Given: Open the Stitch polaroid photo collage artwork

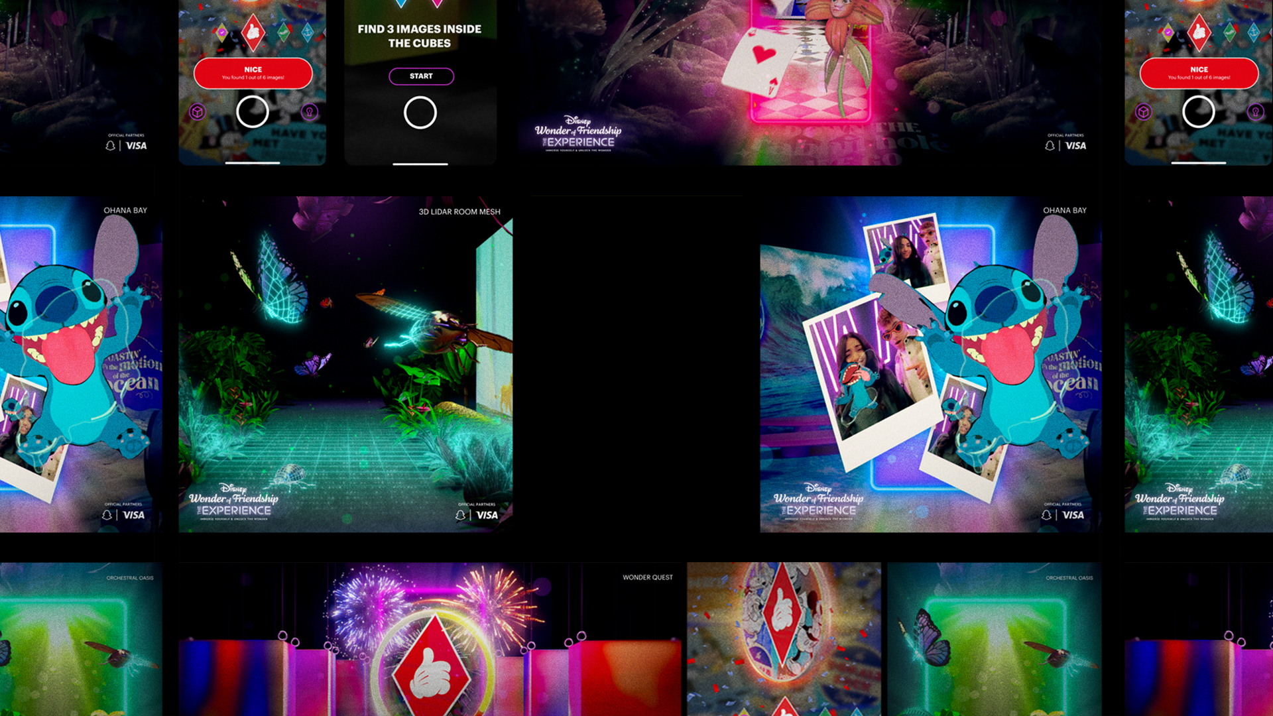Looking at the screenshot, I should 931,364.
